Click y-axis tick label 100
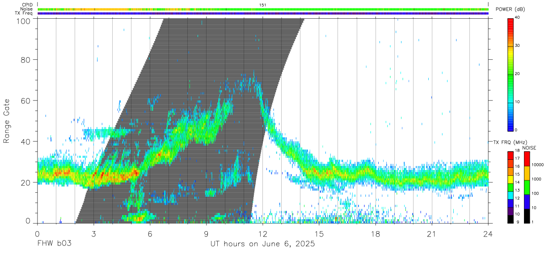Image resolution: width=549 pixels, height=253 pixels. click(23, 20)
